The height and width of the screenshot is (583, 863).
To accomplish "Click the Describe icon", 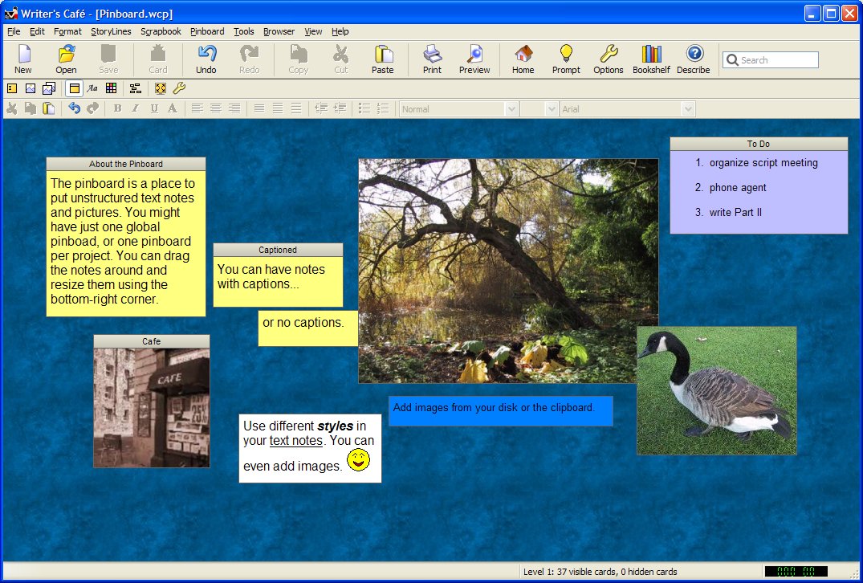I will 693,59.
